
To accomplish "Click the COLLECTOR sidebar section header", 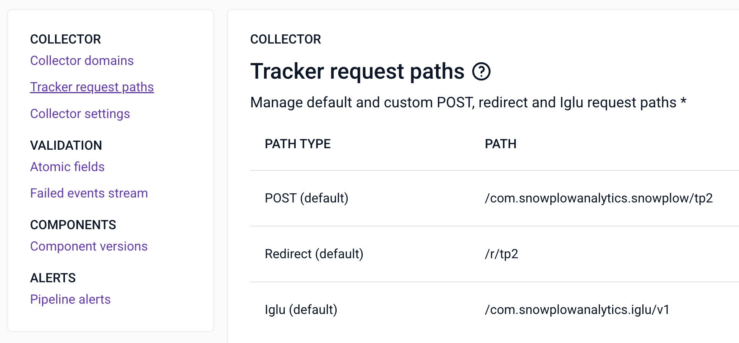I will [x=65, y=39].
